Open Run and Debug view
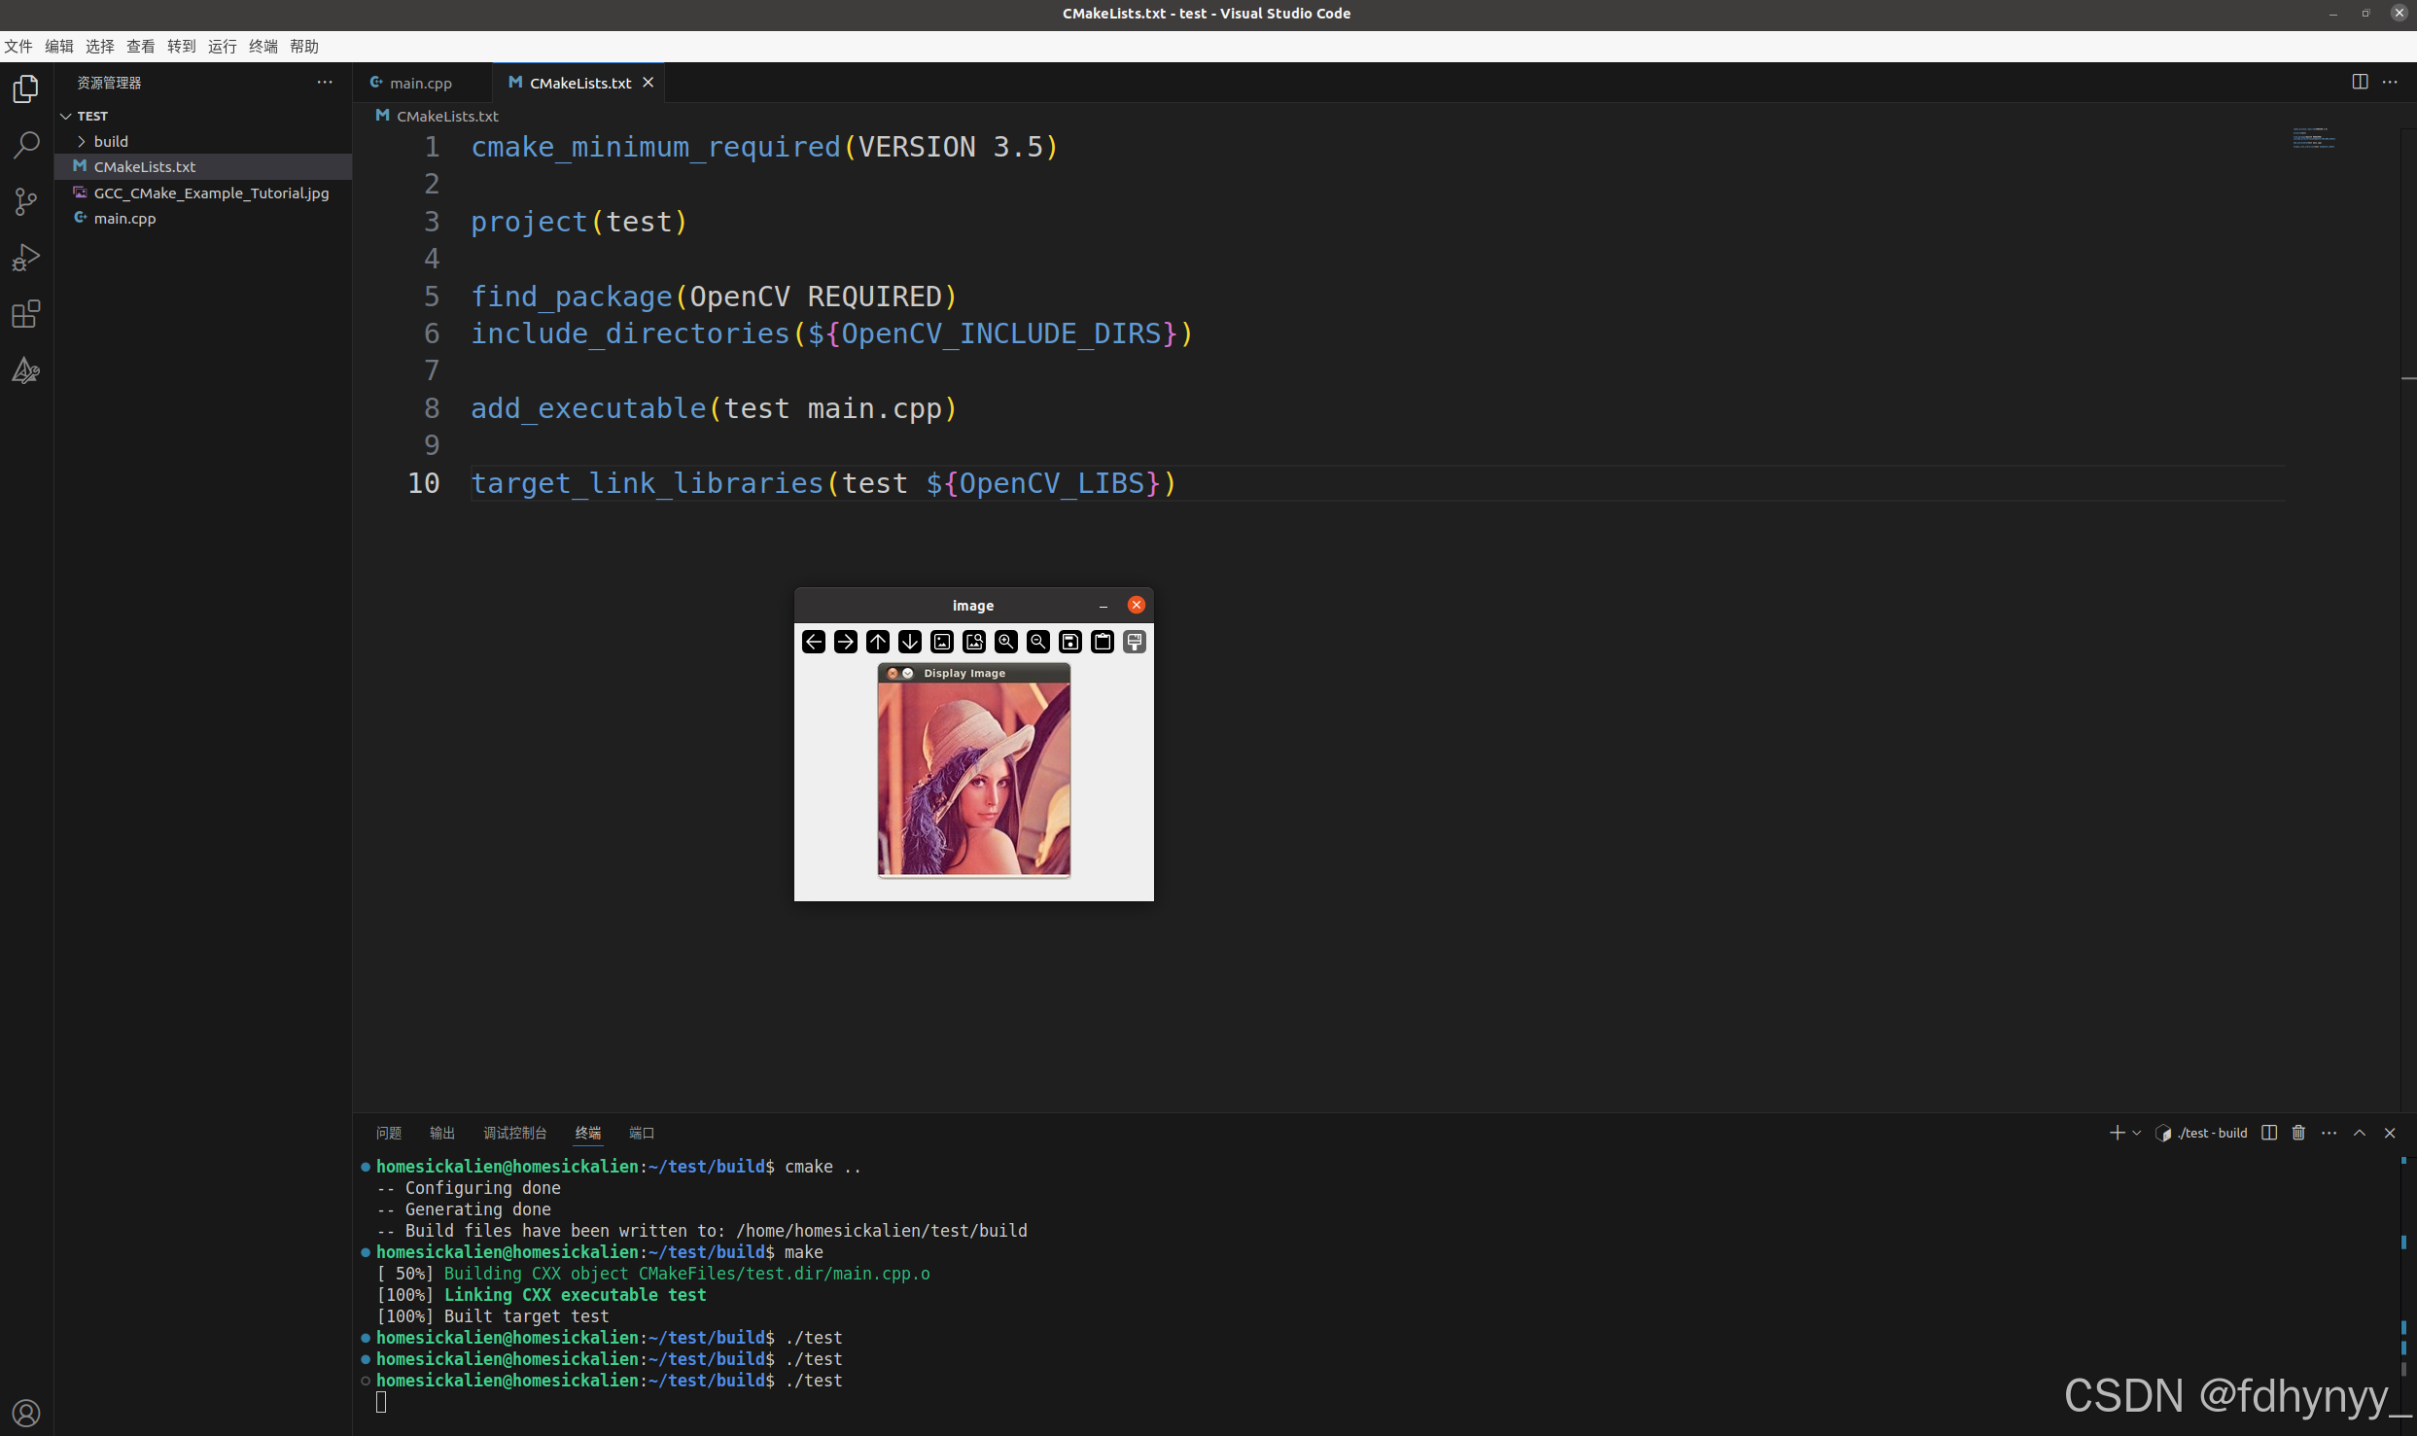 tap(26, 258)
